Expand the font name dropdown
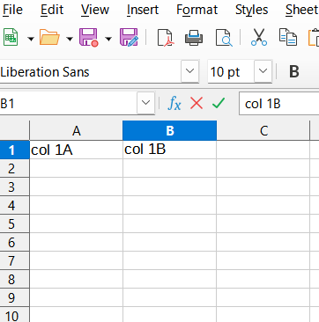Screen dimensions: 319x322 click(x=190, y=71)
